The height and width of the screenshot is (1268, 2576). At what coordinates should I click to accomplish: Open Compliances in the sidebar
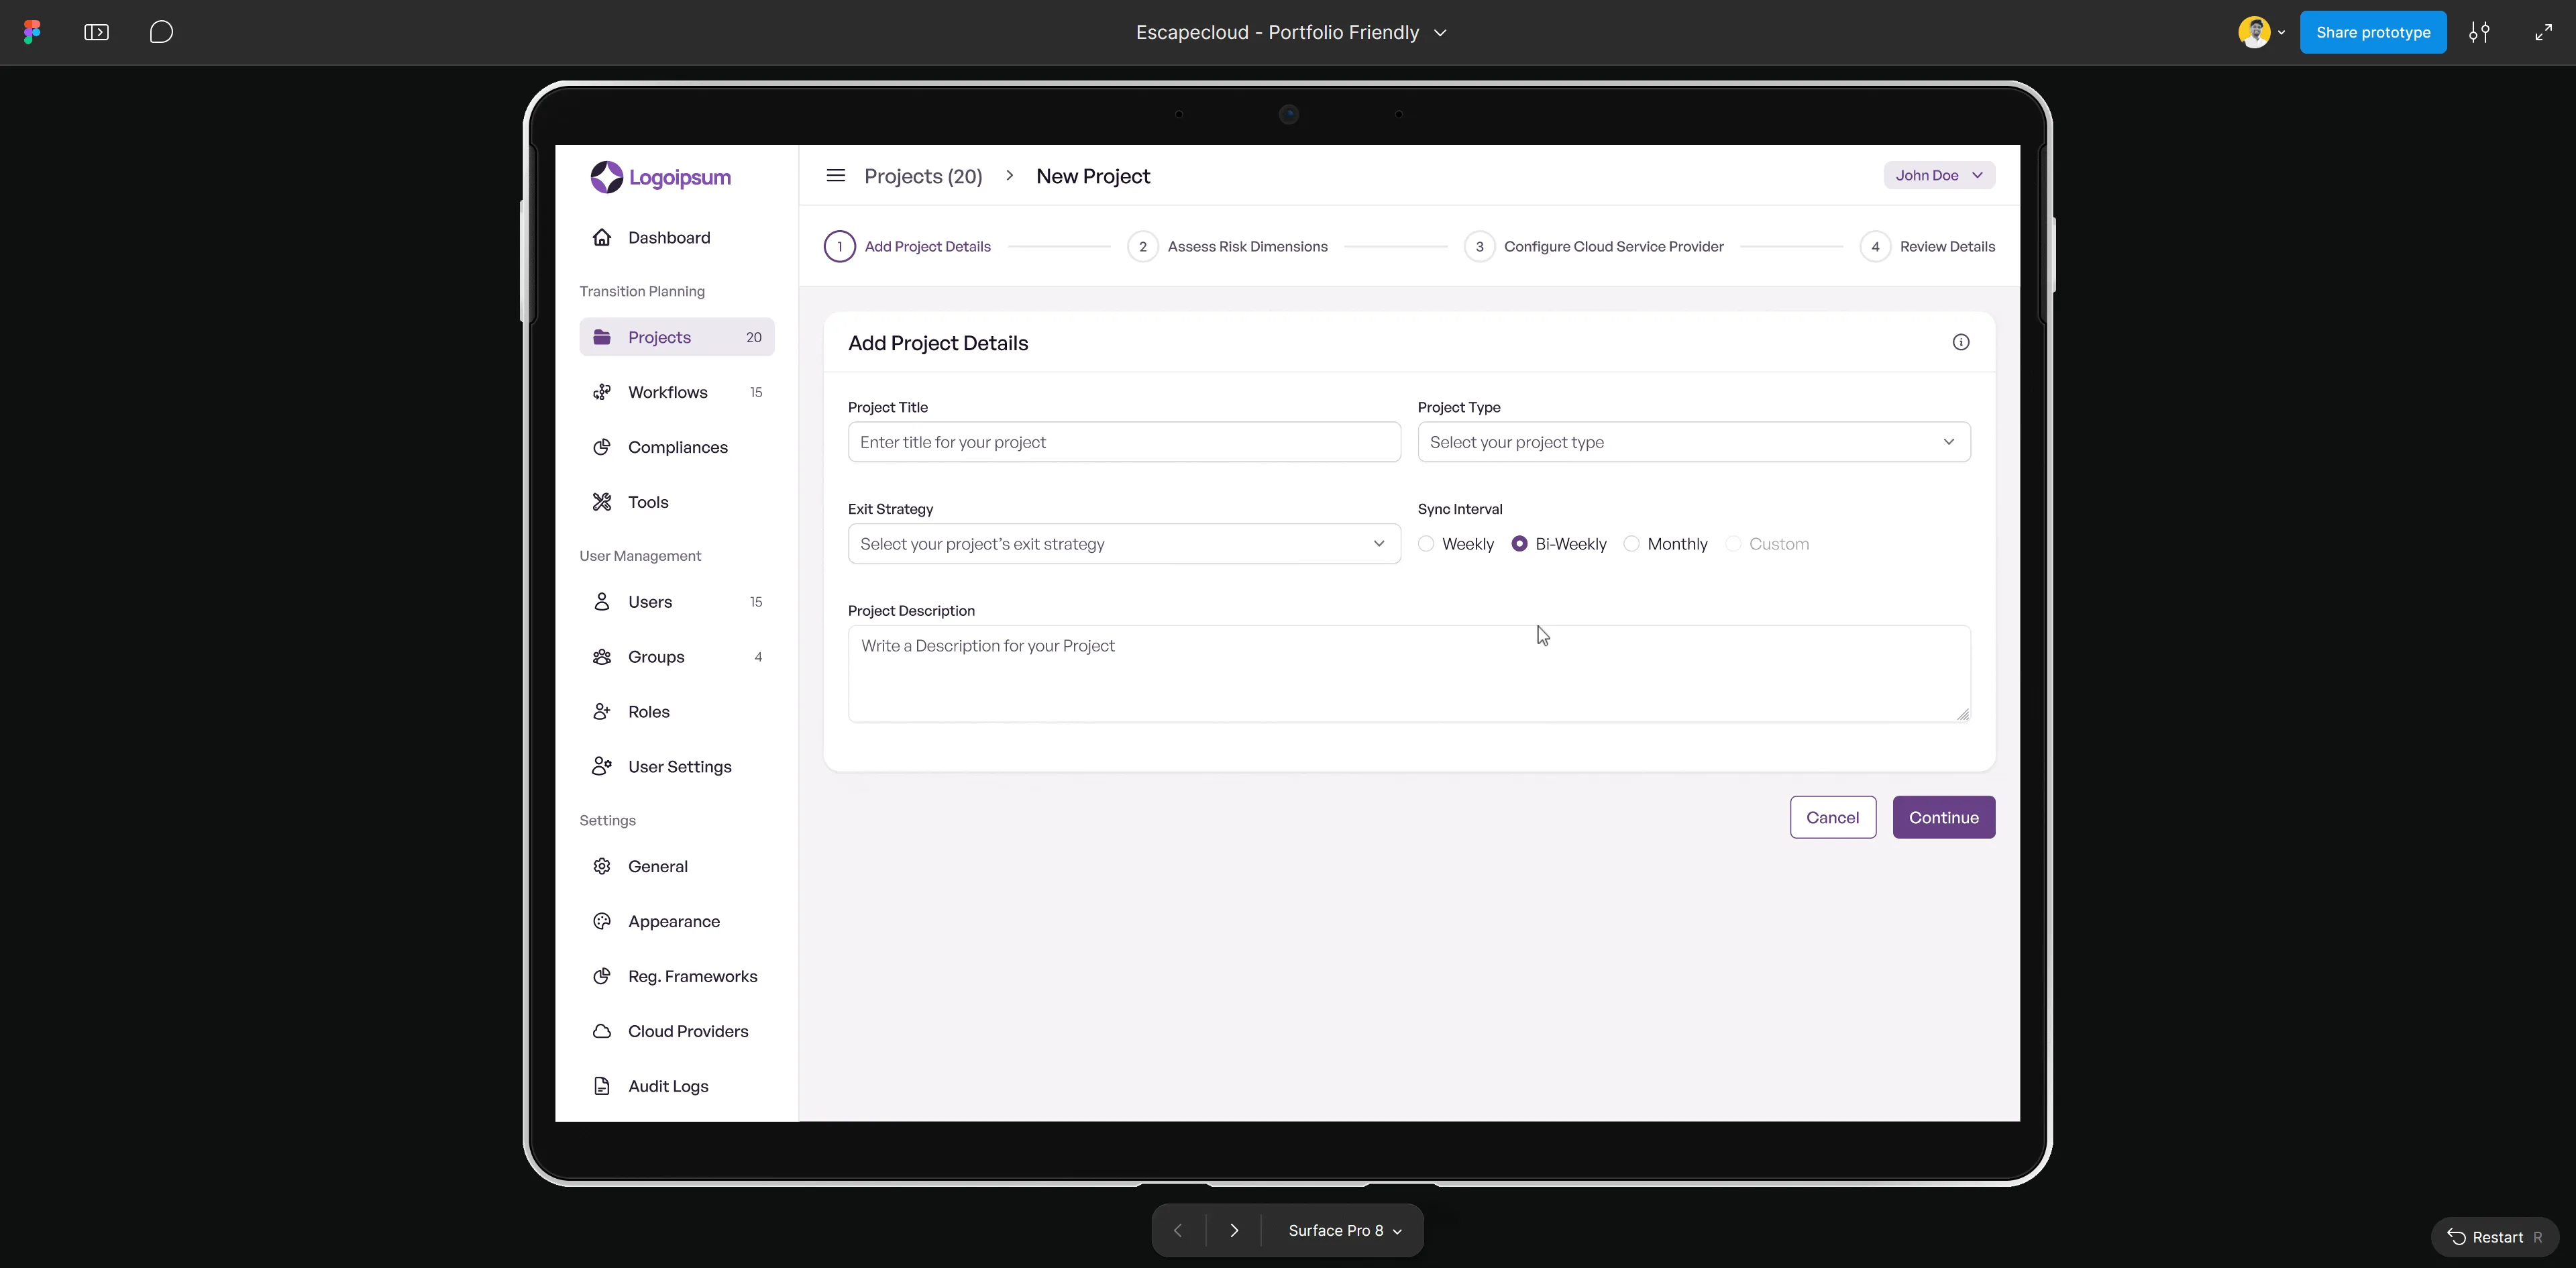(x=677, y=447)
